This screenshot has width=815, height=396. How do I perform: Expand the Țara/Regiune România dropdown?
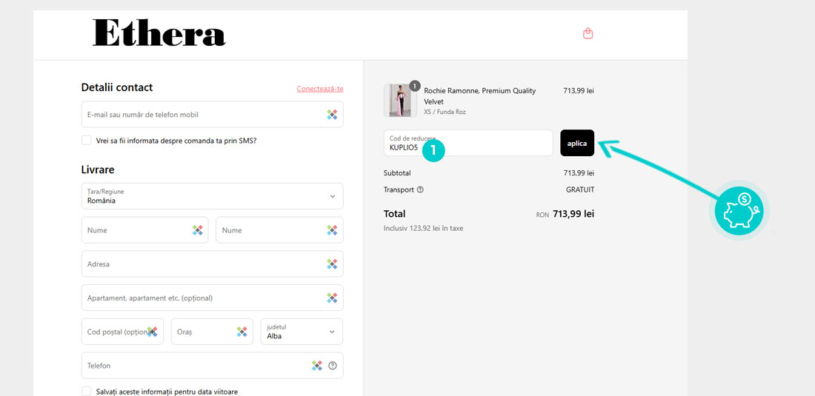pyautogui.click(x=212, y=196)
